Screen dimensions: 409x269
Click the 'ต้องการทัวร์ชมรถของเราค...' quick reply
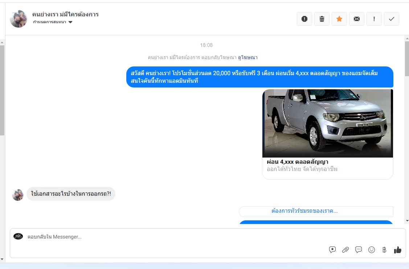316,211
